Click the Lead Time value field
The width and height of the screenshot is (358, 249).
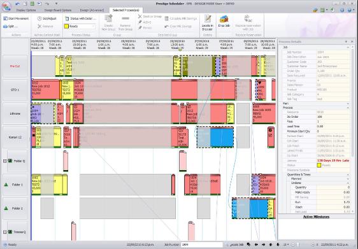(333, 127)
